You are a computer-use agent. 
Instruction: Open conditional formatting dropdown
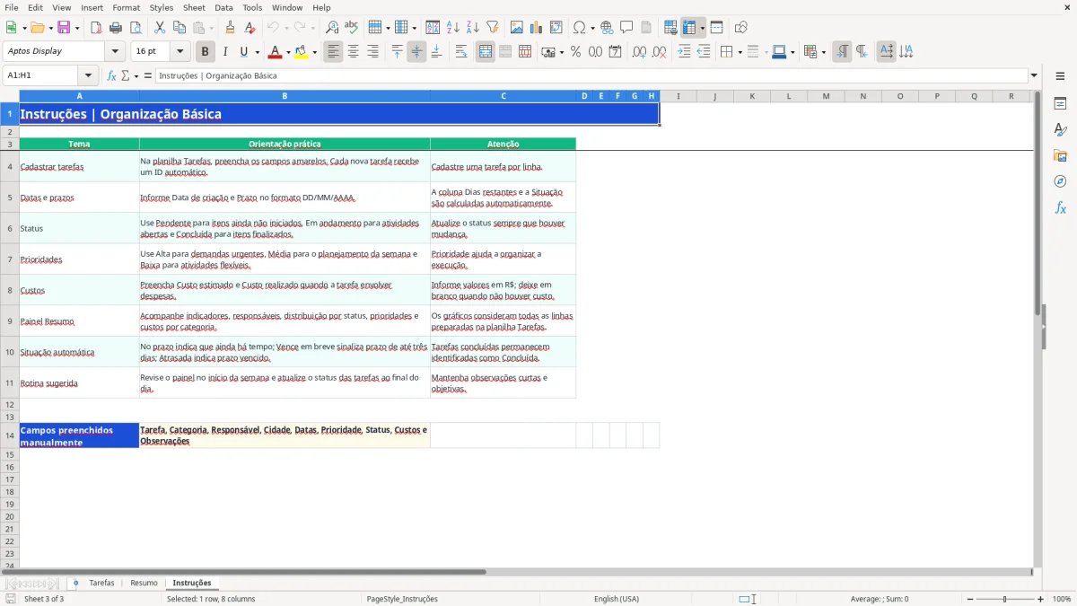pos(823,52)
